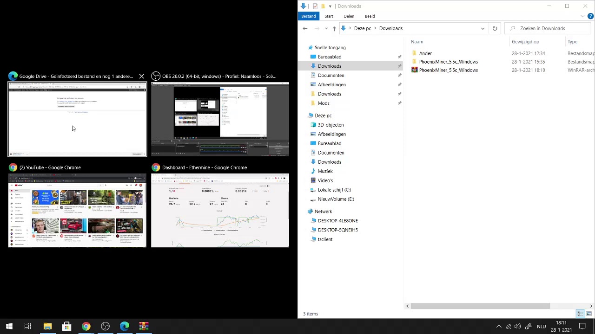Switch to large icons view in the status bar
The image size is (595, 334).
(x=588, y=314)
